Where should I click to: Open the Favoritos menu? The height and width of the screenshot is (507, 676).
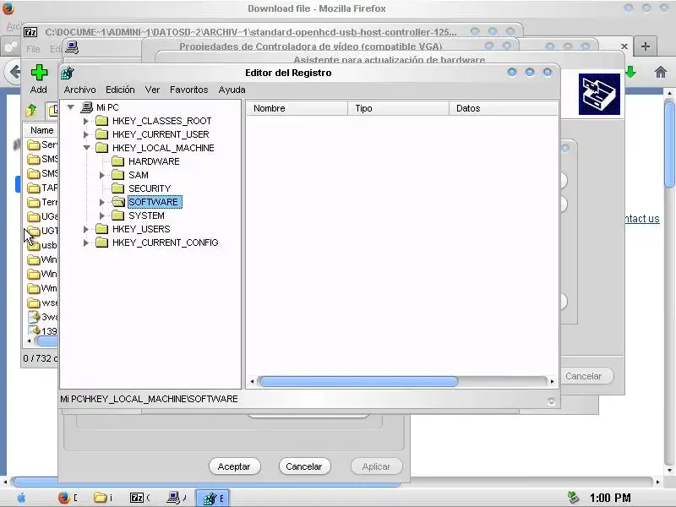click(x=188, y=90)
